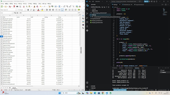Open Search view in VS Code activity bar
The image size is (170, 95).
[x=87, y=9]
